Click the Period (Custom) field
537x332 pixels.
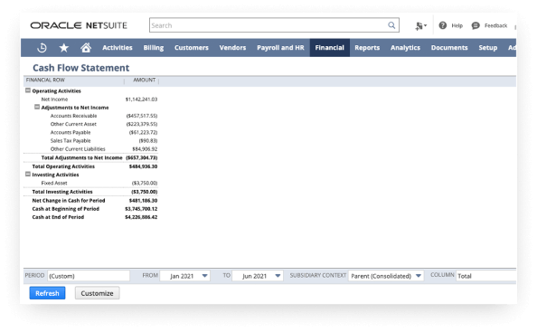point(89,276)
